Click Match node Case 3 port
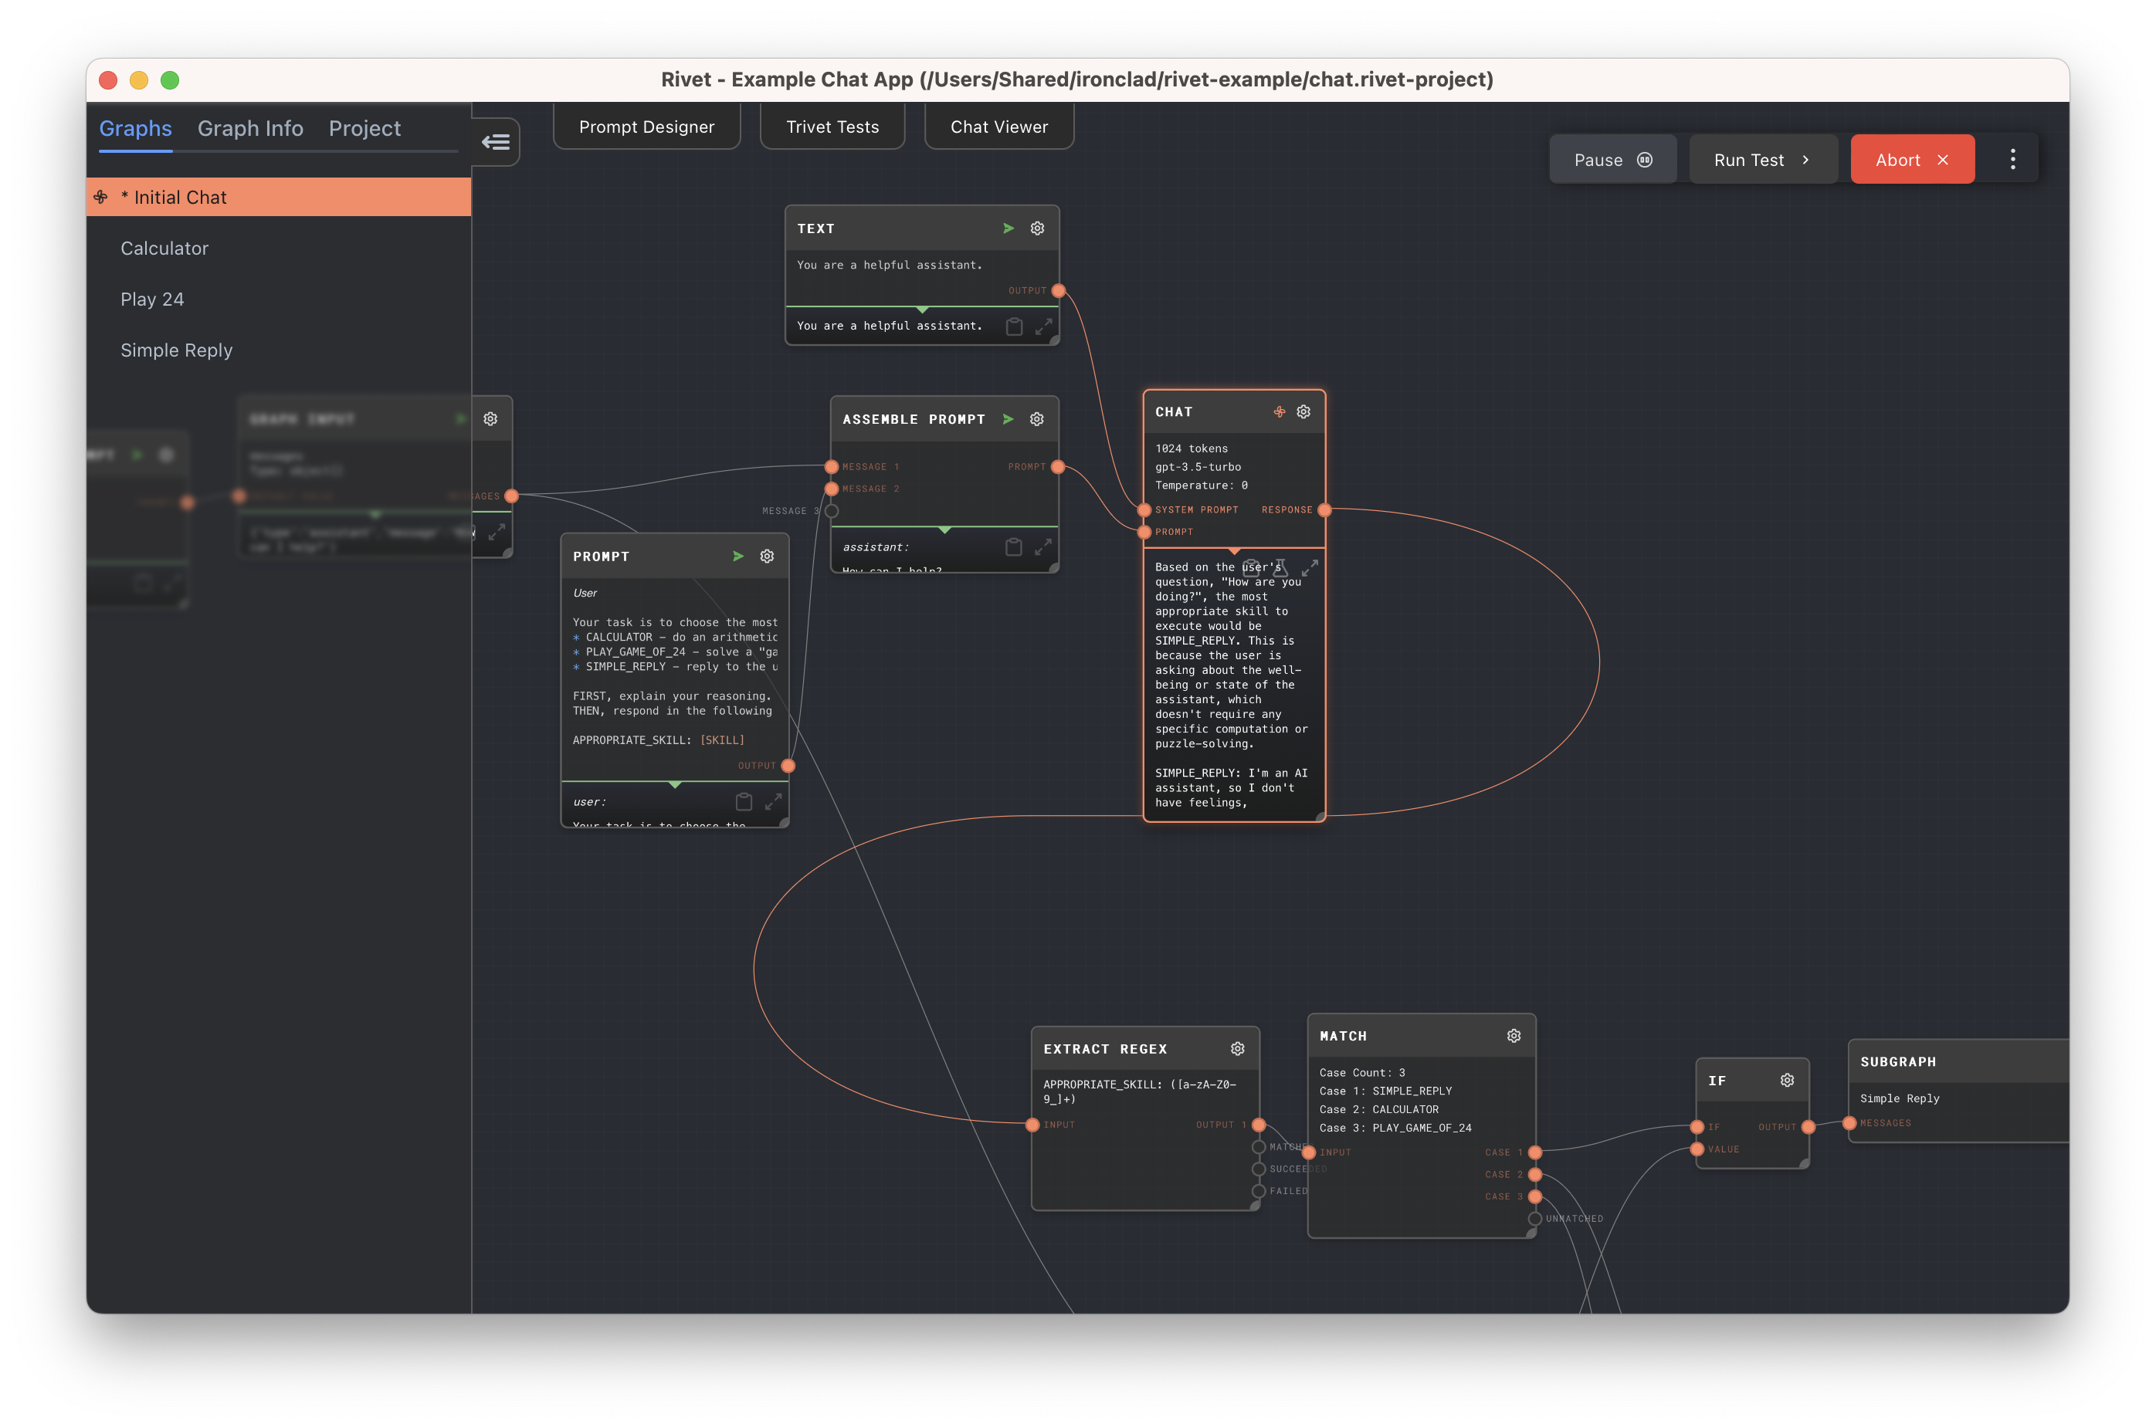This screenshot has width=2156, height=1428. pos(1535,1196)
